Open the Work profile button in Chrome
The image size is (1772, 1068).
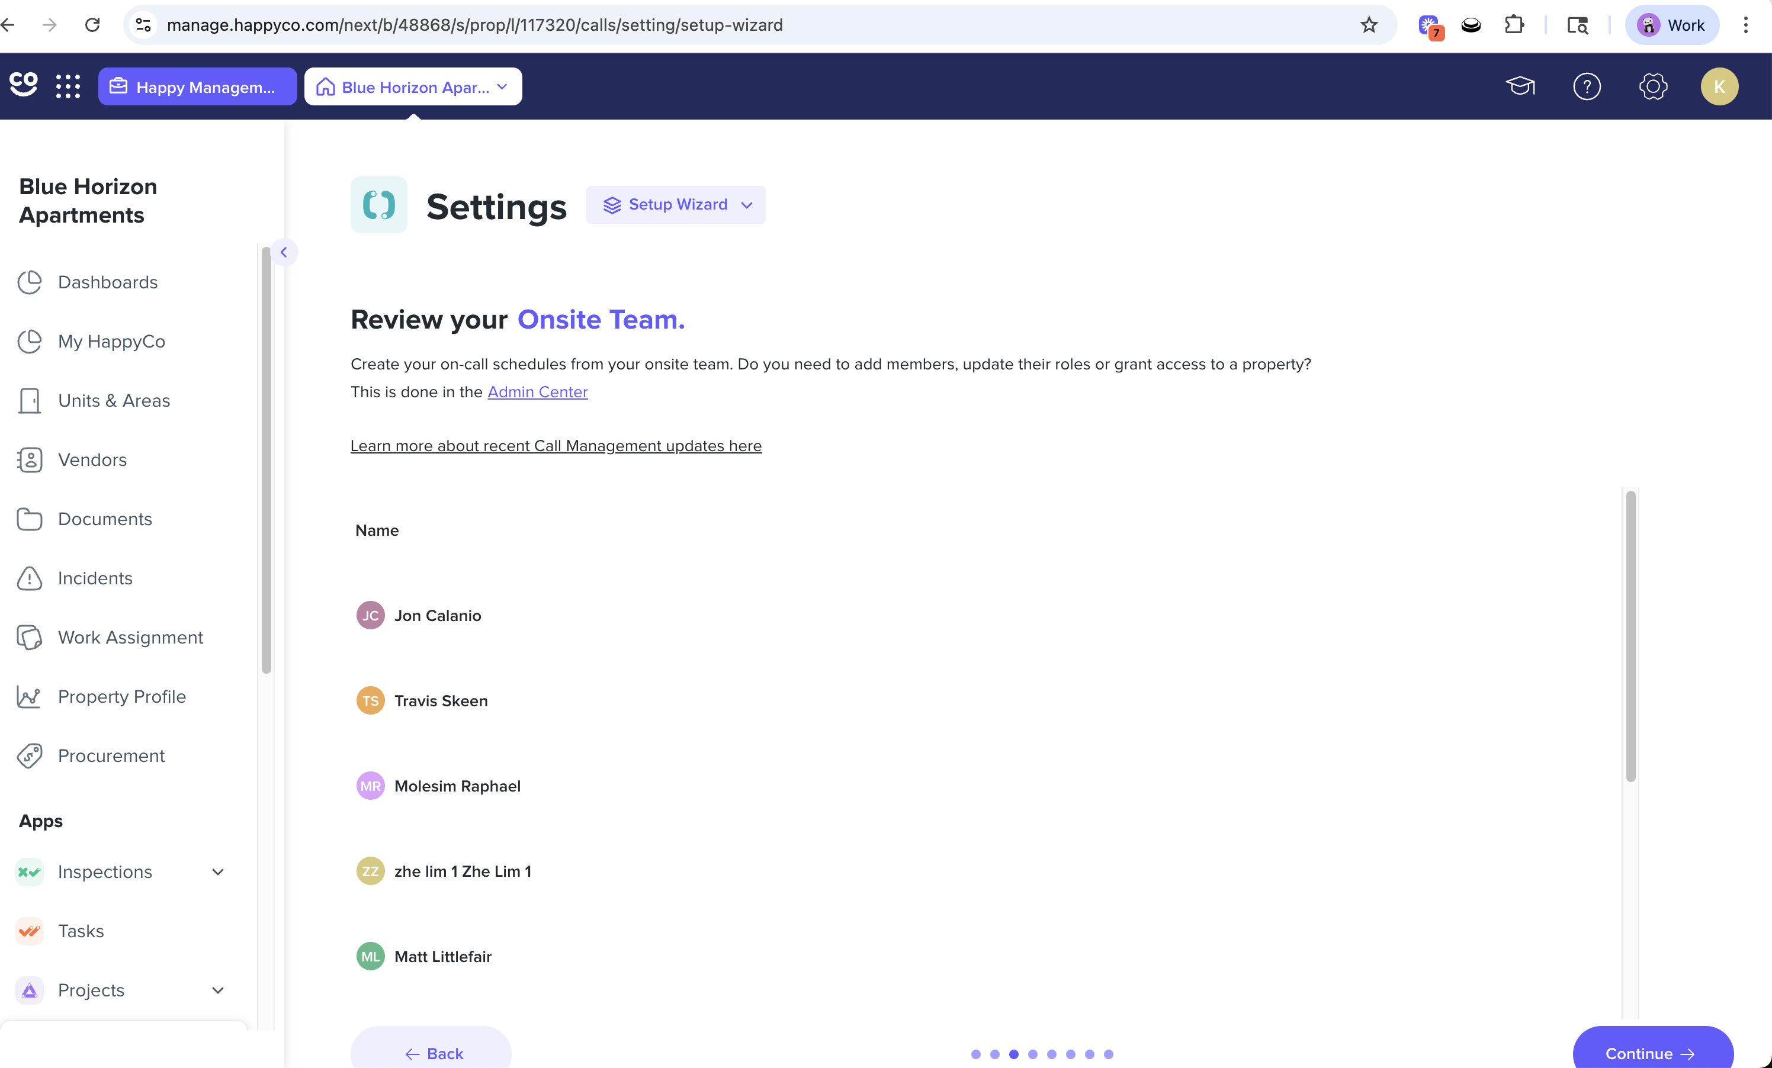click(1671, 25)
